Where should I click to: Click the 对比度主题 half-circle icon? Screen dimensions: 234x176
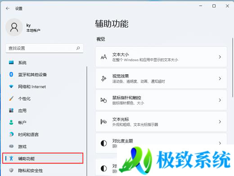coord(103,143)
